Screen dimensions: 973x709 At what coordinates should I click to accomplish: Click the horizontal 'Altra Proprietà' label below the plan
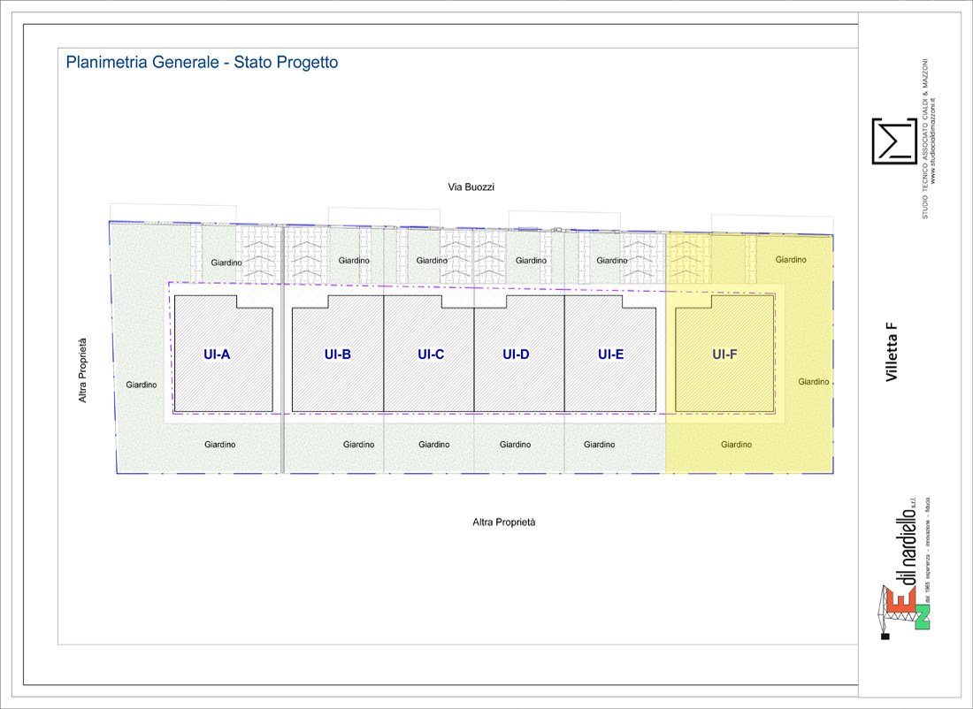click(x=504, y=522)
